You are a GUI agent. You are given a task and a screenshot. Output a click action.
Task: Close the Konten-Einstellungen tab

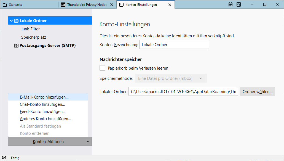(x=170, y=5)
